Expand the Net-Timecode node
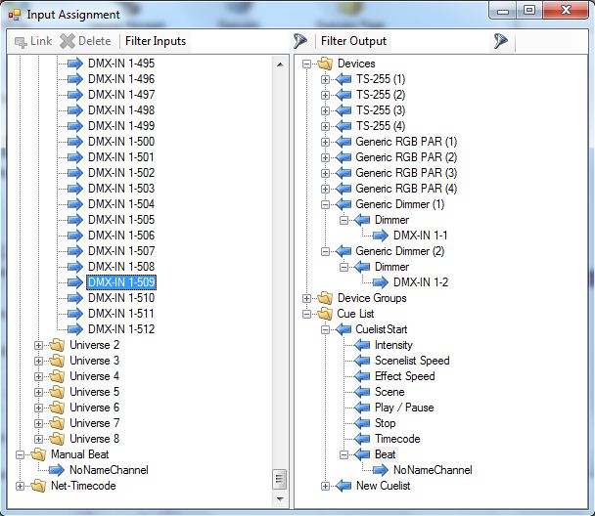The width and height of the screenshot is (595, 516). click(22, 486)
